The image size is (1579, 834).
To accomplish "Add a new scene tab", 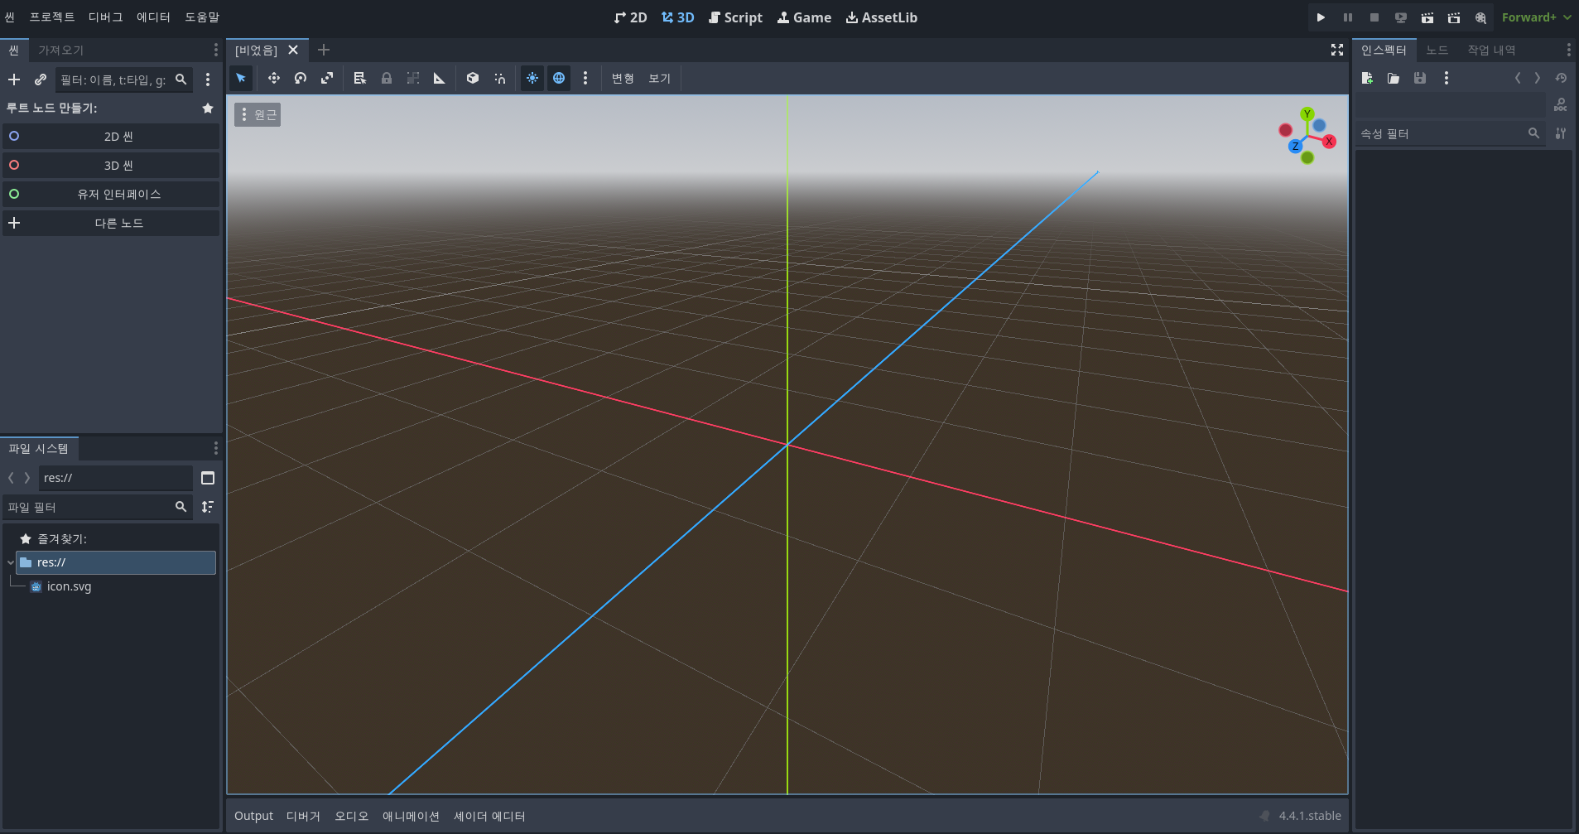I will coord(324,51).
